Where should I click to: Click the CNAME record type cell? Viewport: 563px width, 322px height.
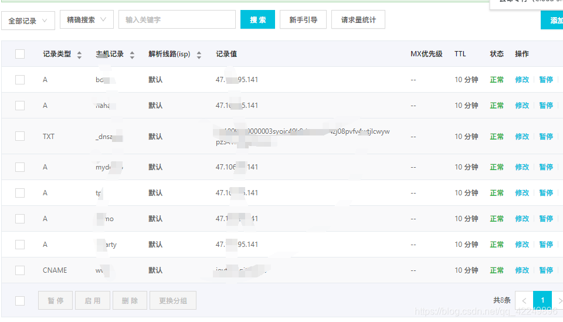(55, 270)
